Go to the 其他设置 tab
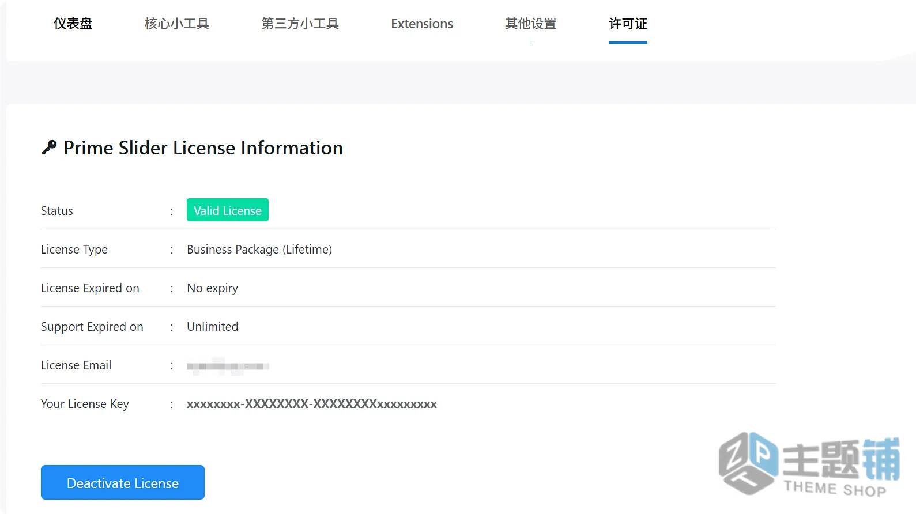Viewport: 916px width, 514px height. pyautogui.click(x=531, y=24)
